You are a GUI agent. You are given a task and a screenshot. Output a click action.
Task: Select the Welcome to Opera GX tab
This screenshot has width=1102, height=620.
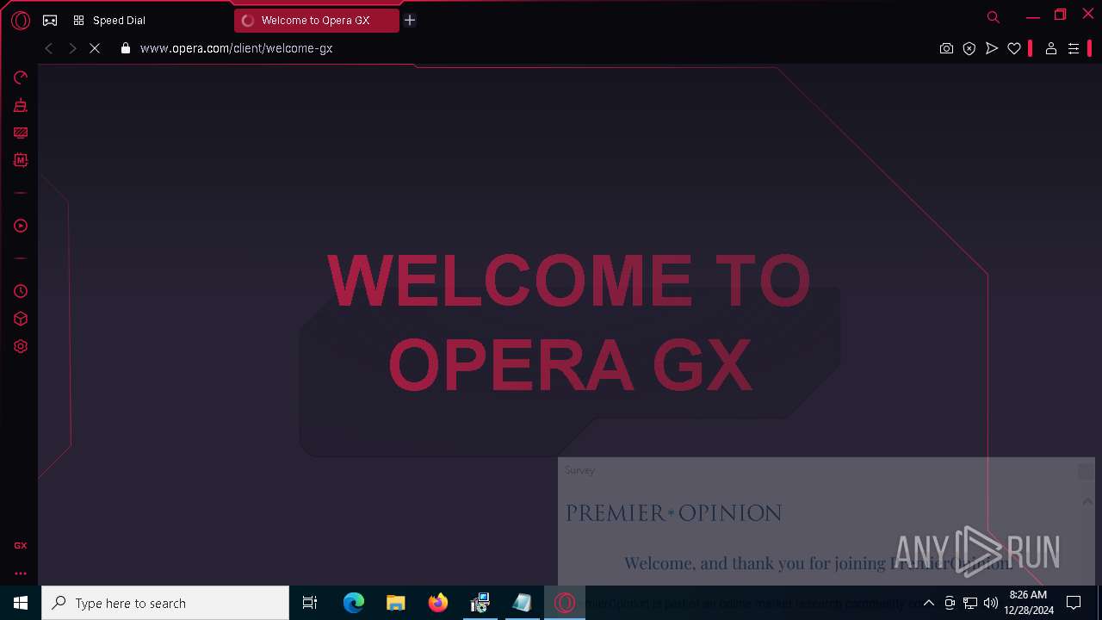tap(316, 21)
